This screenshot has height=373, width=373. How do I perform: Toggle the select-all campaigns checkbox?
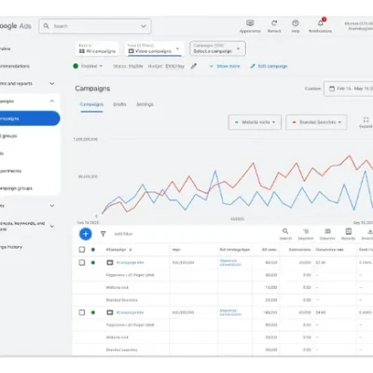(82, 250)
